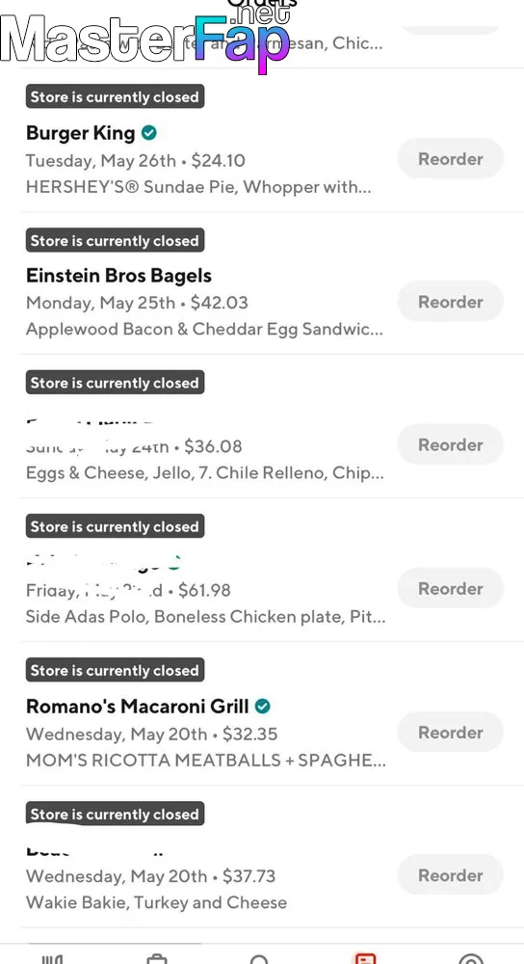The image size is (524, 964).
Task: Open the Burger King store name
Action: pyautogui.click(x=81, y=133)
